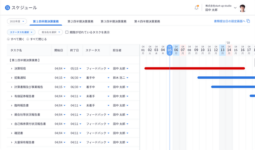Expand the 有価証券報告書 task row
255x150 pixels.
point(12,96)
